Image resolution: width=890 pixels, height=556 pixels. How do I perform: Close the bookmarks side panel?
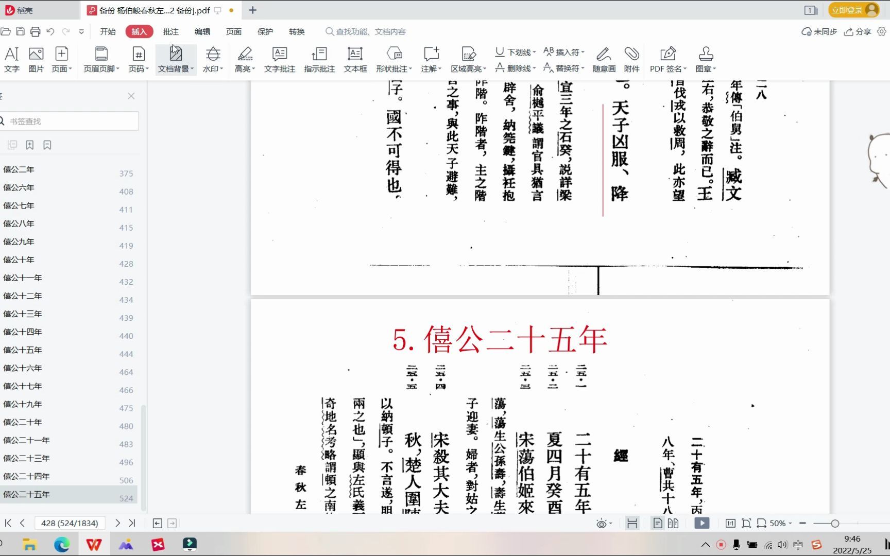pyautogui.click(x=131, y=96)
